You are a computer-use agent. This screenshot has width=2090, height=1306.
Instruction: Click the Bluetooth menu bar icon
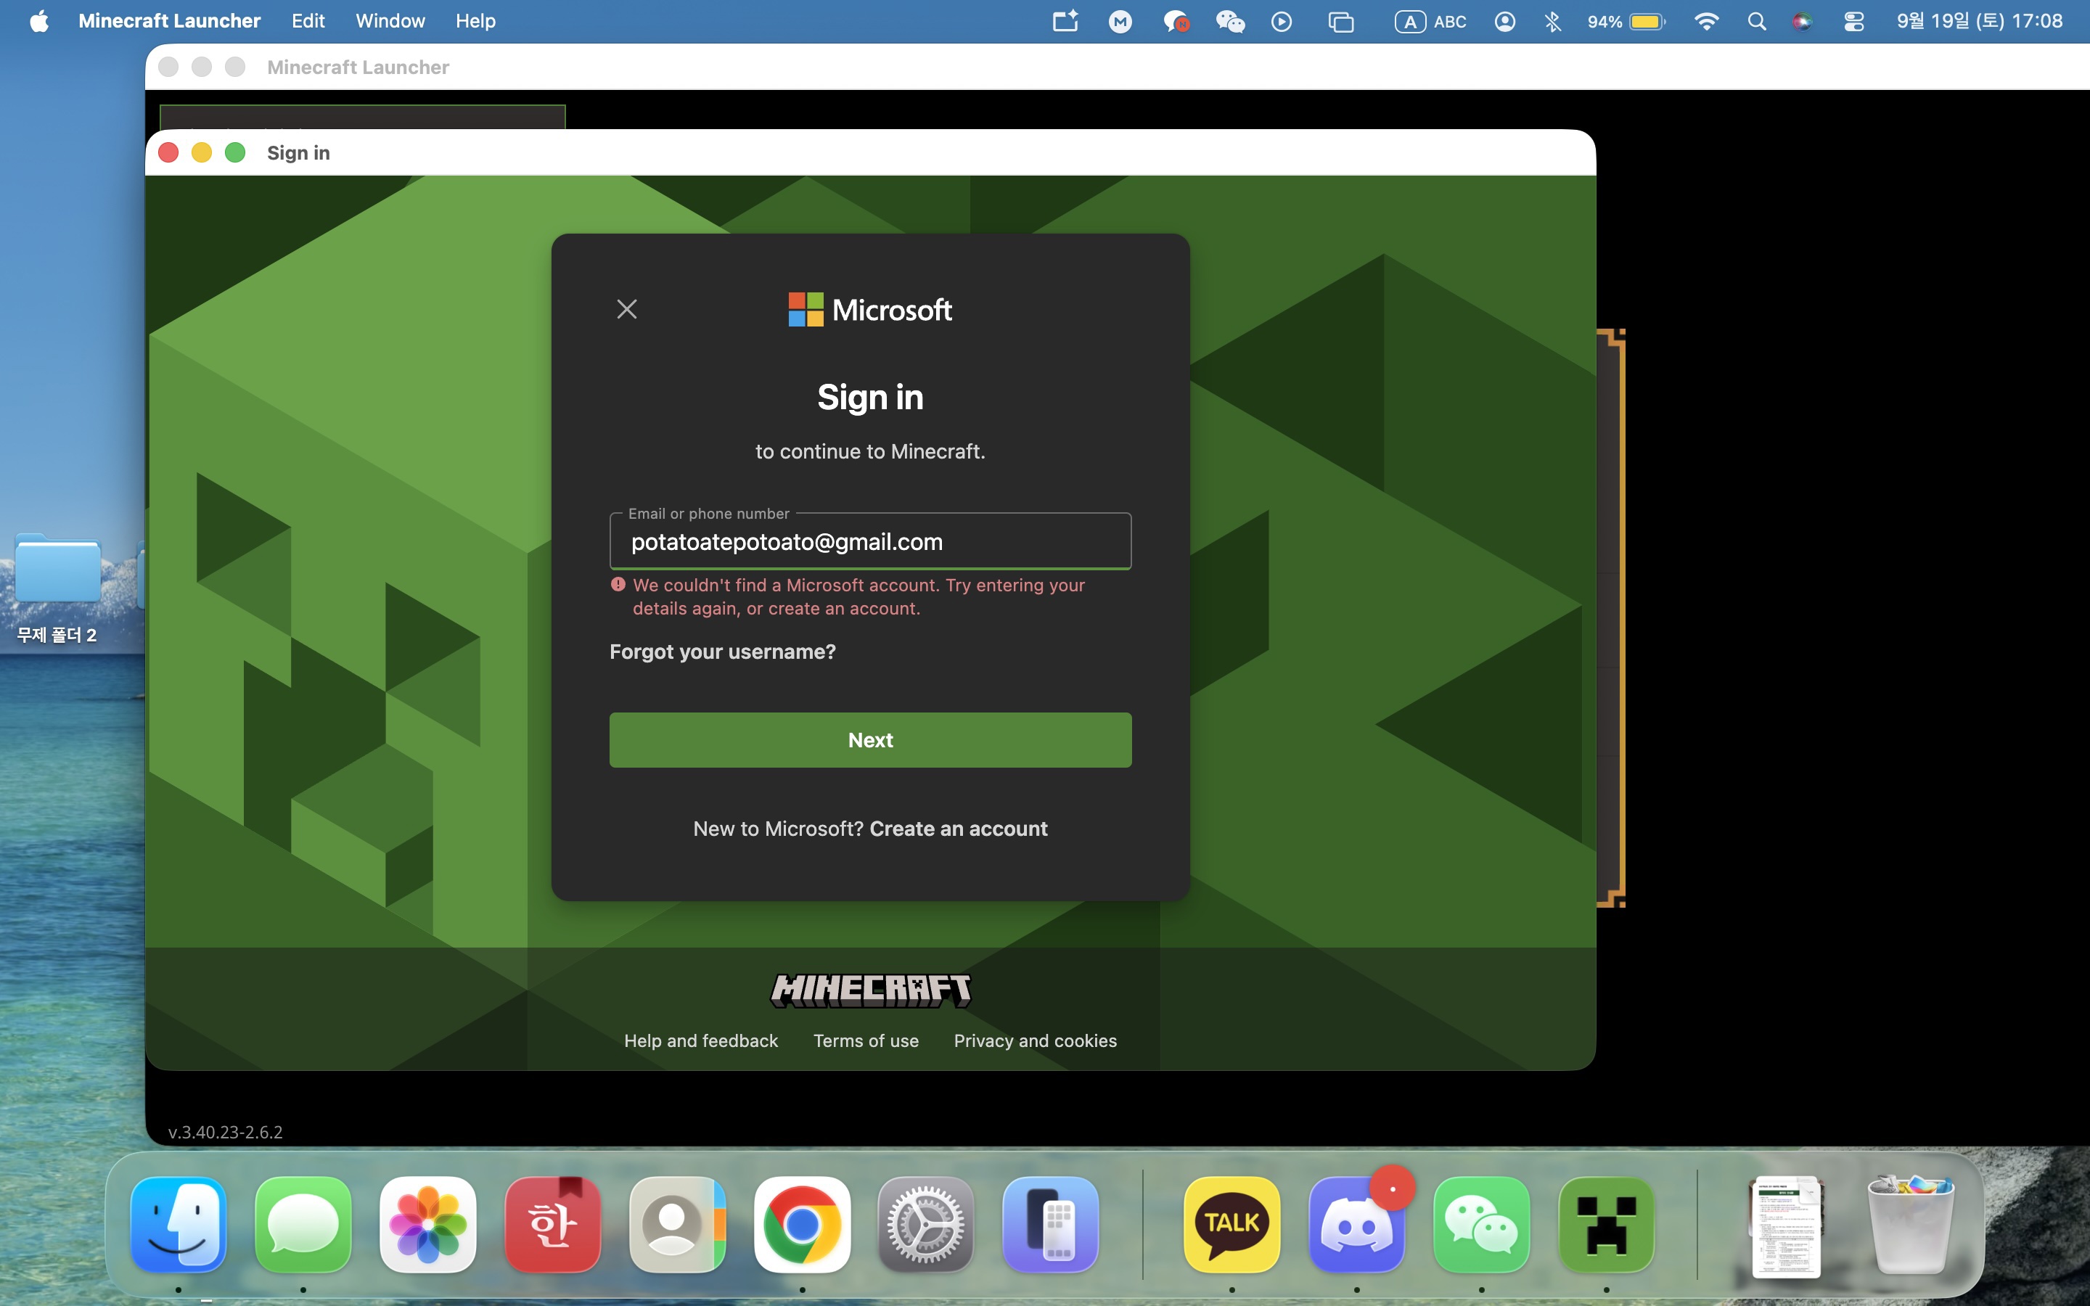(x=1553, y=22)
